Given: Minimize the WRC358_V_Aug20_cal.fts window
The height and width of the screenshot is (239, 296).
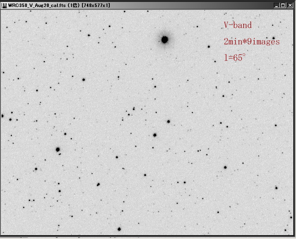Looking at the screenshot, I should pyautogui.click(x=276, y=6).
